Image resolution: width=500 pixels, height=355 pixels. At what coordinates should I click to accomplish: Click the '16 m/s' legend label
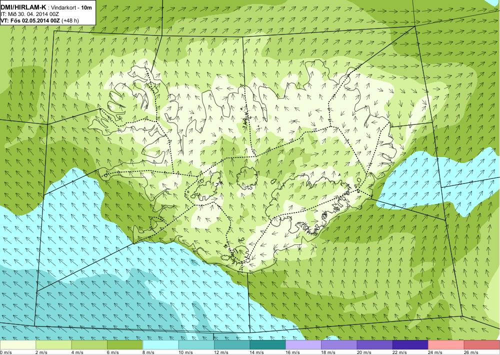(x=292, y=352)
